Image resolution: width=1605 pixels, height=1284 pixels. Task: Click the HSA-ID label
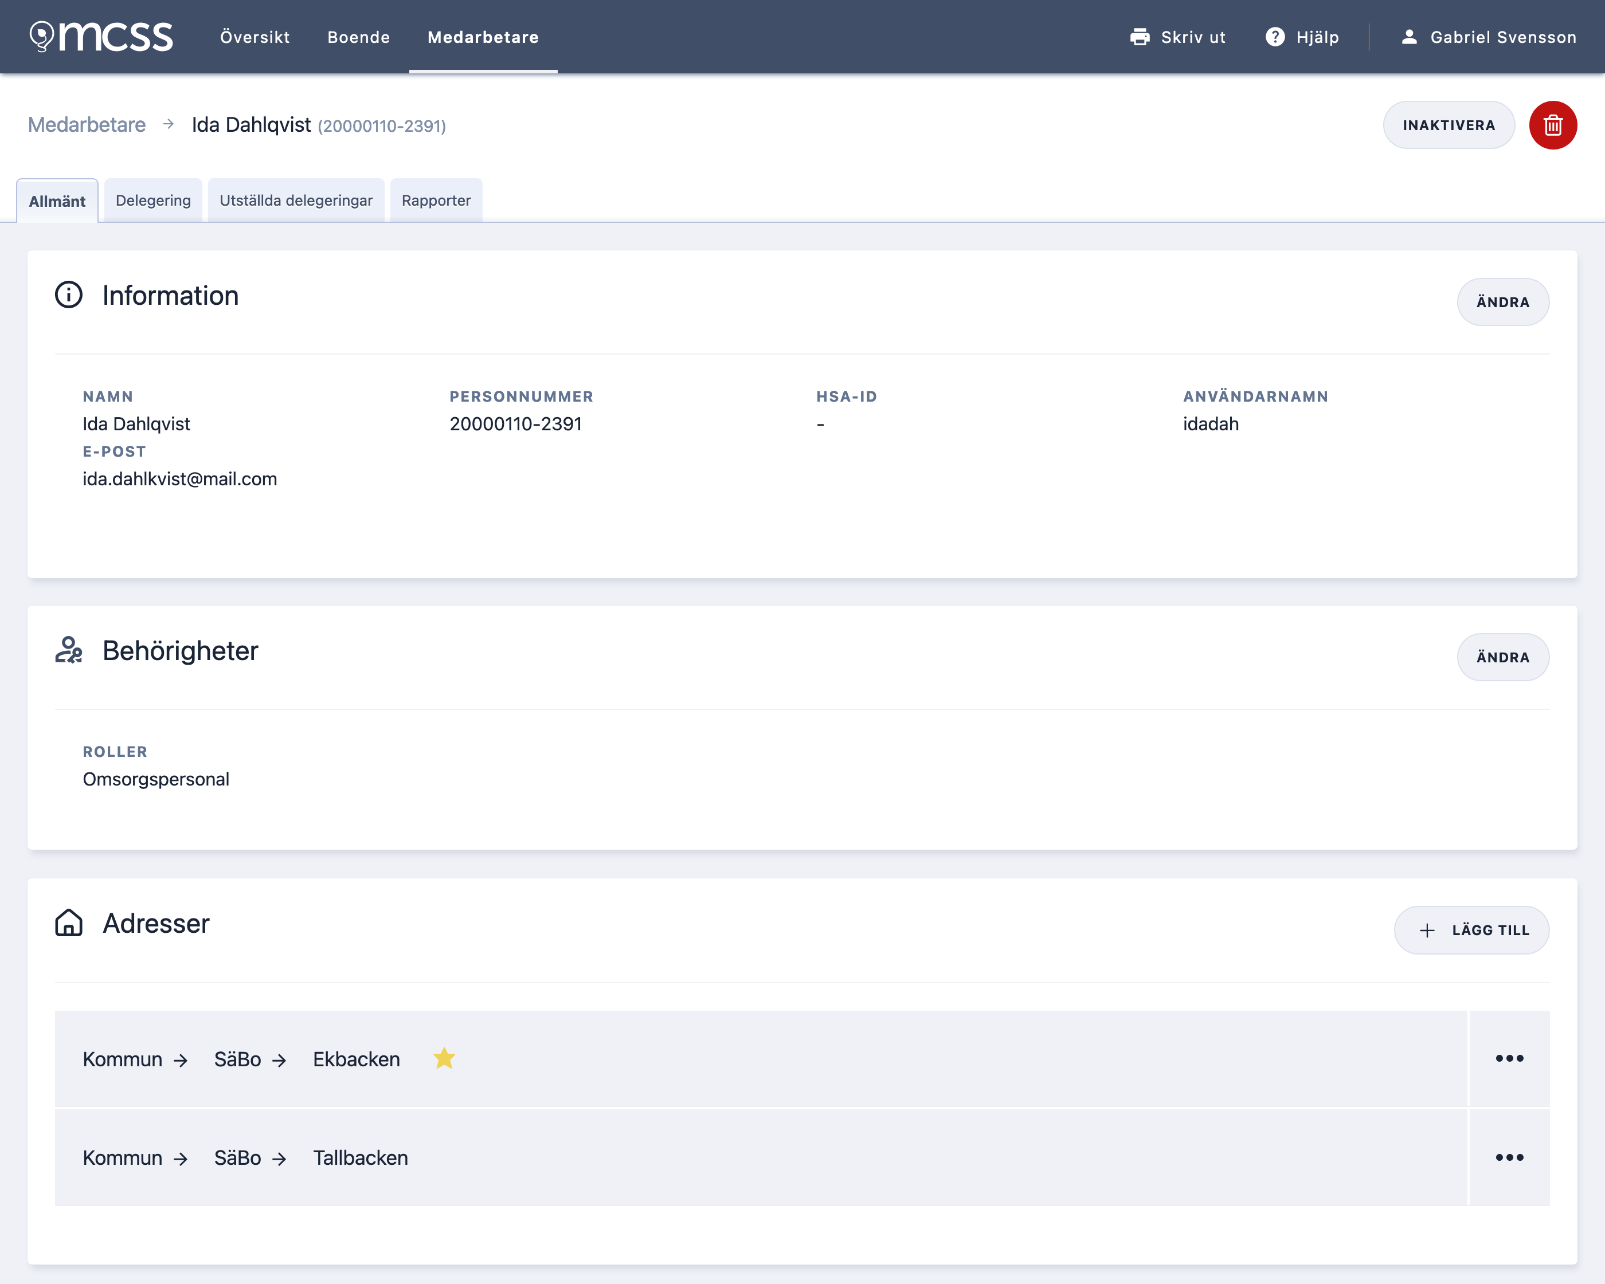(x=847, y=396)
